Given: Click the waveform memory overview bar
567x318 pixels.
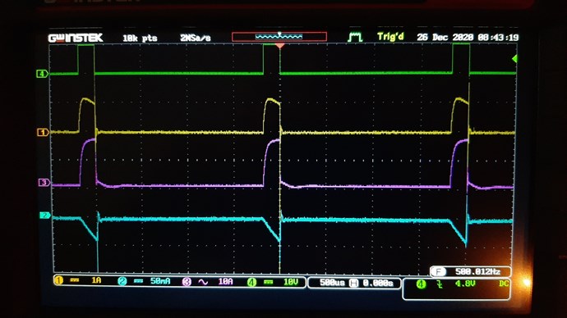Looking at the screenshot, I should coord(279,36).
